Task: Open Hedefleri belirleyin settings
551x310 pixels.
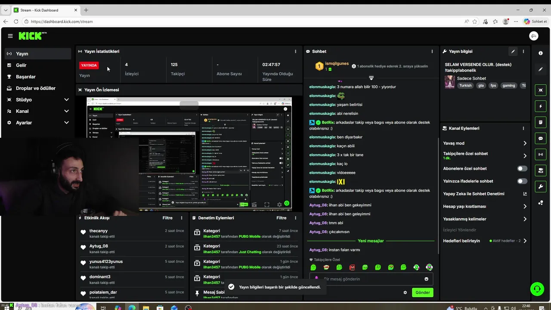Action: 485,241
